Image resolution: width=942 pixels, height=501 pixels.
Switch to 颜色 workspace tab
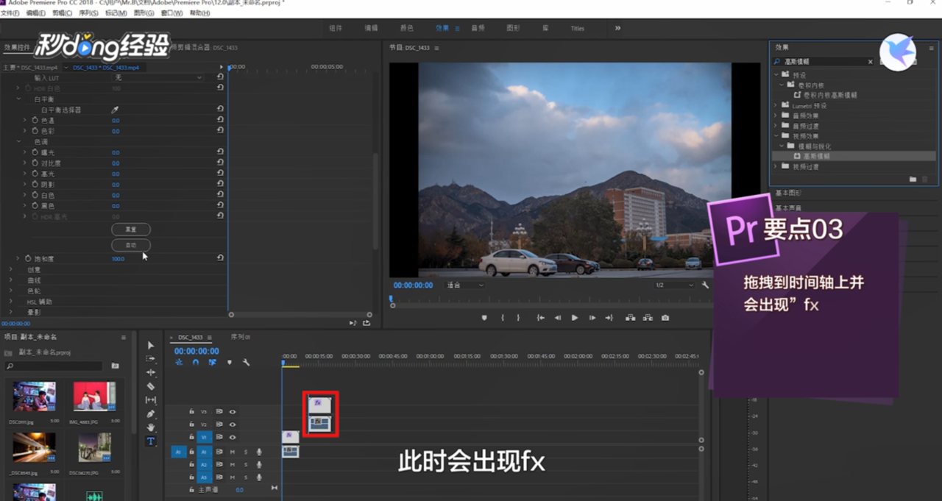point(406,28)
